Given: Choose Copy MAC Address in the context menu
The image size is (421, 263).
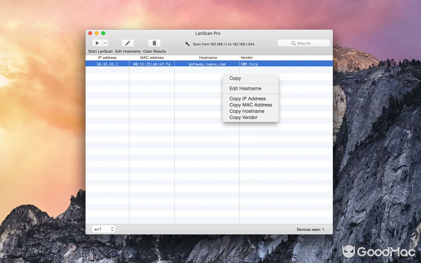Looking at the screenshot, I should [x=251, y=105].
